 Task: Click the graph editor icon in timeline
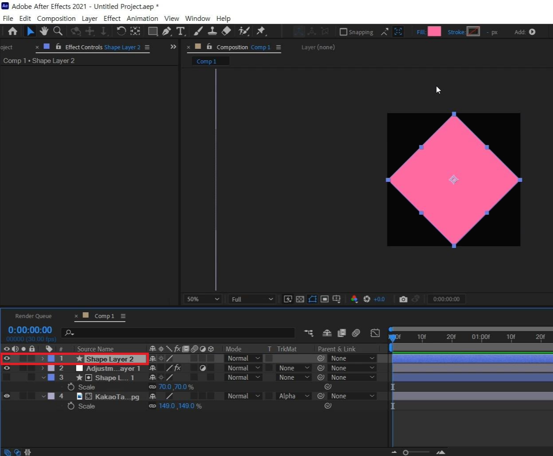click(x=375, y=333)
